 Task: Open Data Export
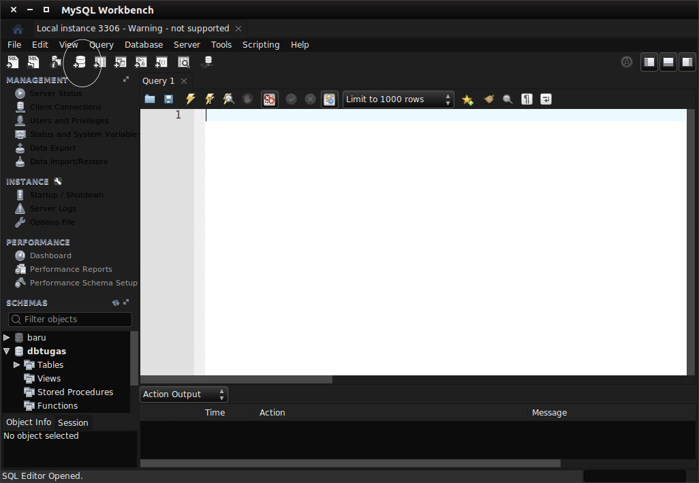tap(52, 147)
